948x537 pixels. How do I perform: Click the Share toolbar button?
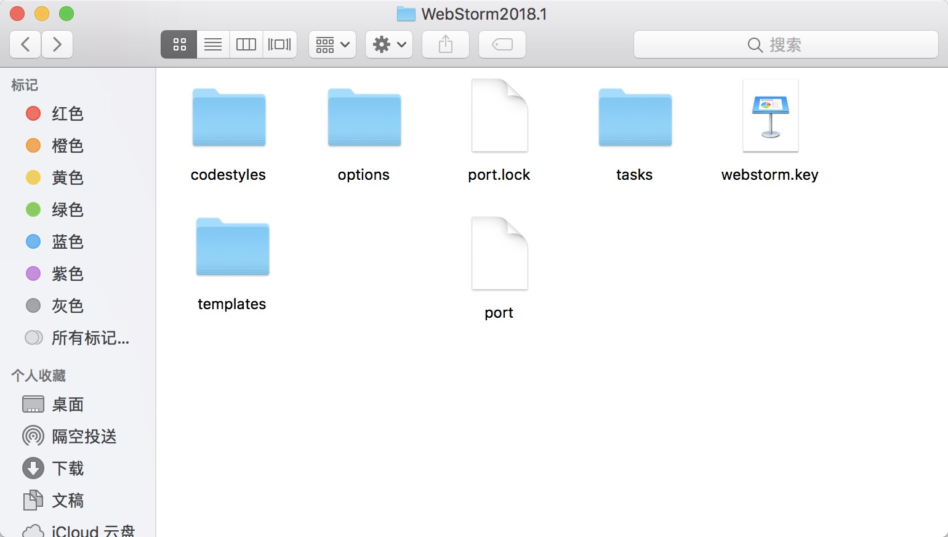446,44
